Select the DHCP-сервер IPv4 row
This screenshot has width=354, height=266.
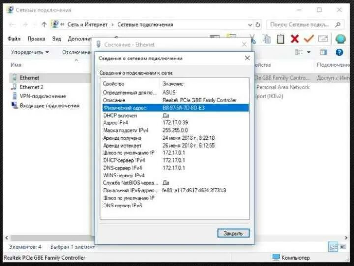tap(176, 160)
